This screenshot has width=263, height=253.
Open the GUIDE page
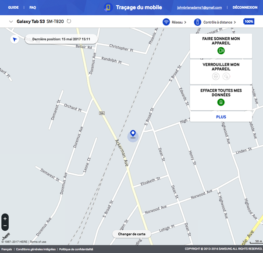tap(13, 7)
